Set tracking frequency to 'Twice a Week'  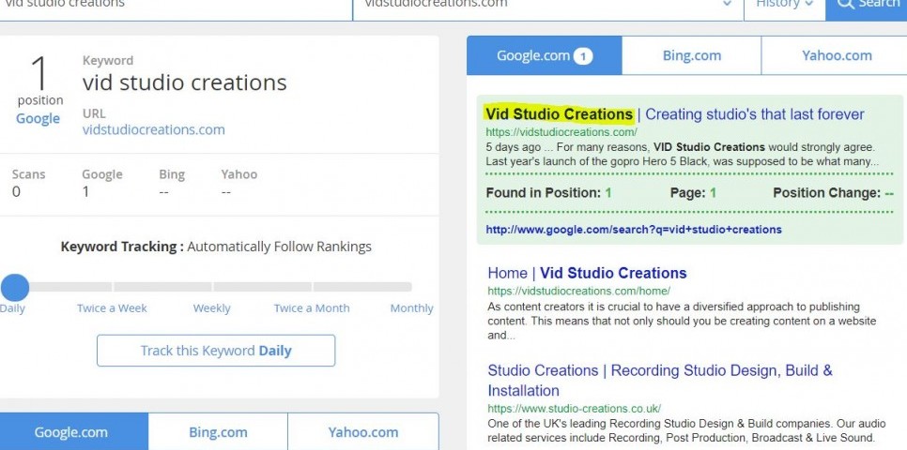pos(112,307)
